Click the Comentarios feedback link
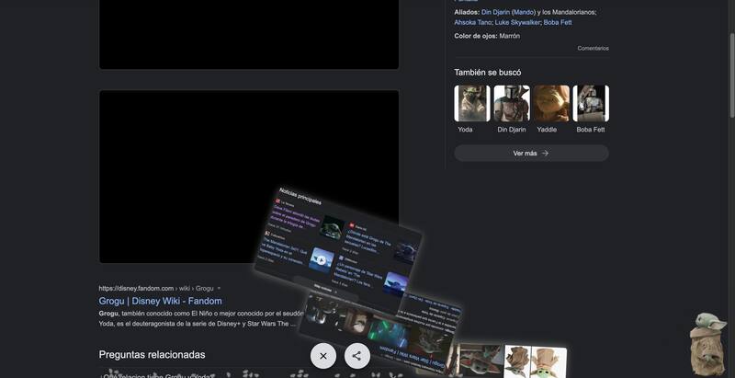Image resolution: width=735 pixels, height=378 pixels. coord(593,48)
